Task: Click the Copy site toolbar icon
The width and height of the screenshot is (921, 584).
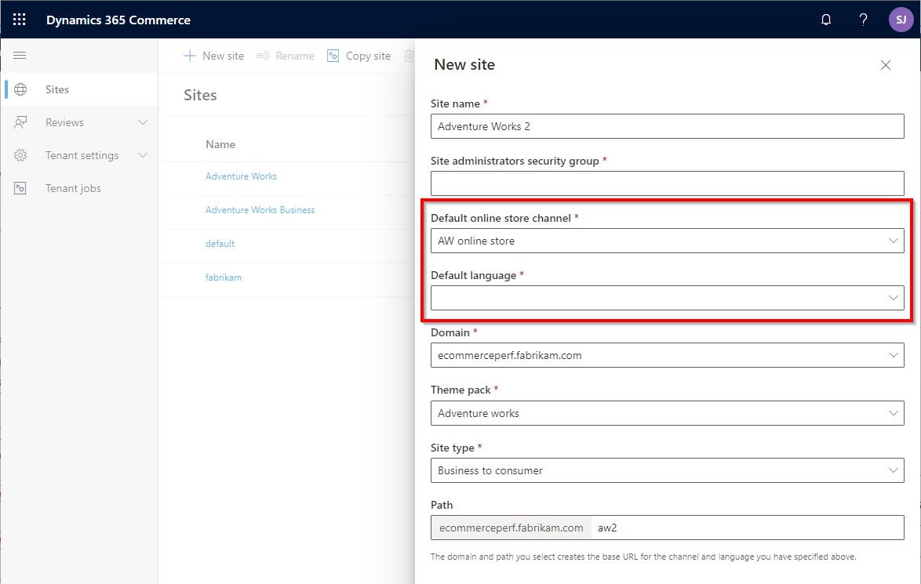Action: point(333,56)
